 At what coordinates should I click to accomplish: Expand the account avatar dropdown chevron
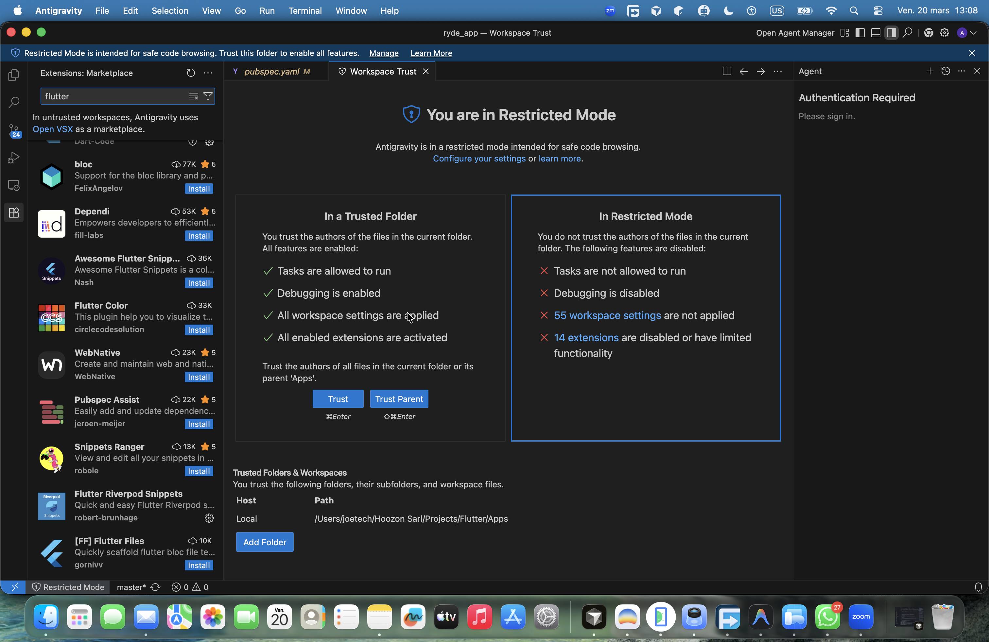tap(973, 33)
